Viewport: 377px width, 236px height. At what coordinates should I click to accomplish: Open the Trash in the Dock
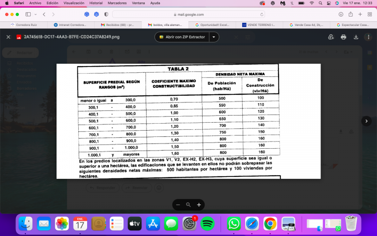pyautogui.click(x=351, y=224)
